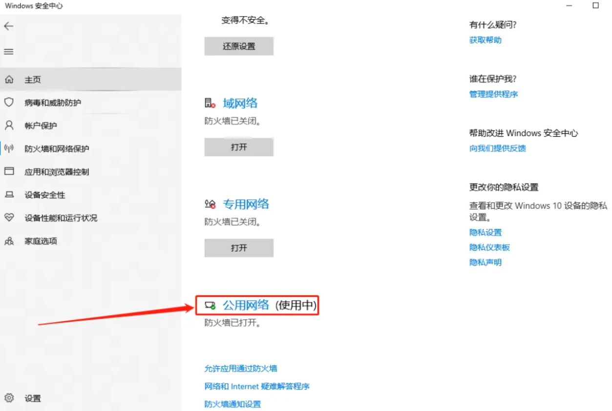This screenshot has width=612, height=411.
Task: Select 防火墙和网络保护 in sidebar
Action: coord(91,148)
